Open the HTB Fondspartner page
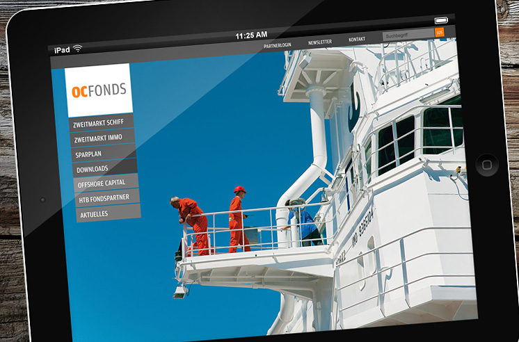The image size is (519, 342). pos(107,198)
